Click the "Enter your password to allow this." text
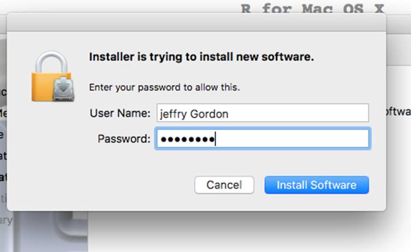The image size is (411, 252). point(164,87)
